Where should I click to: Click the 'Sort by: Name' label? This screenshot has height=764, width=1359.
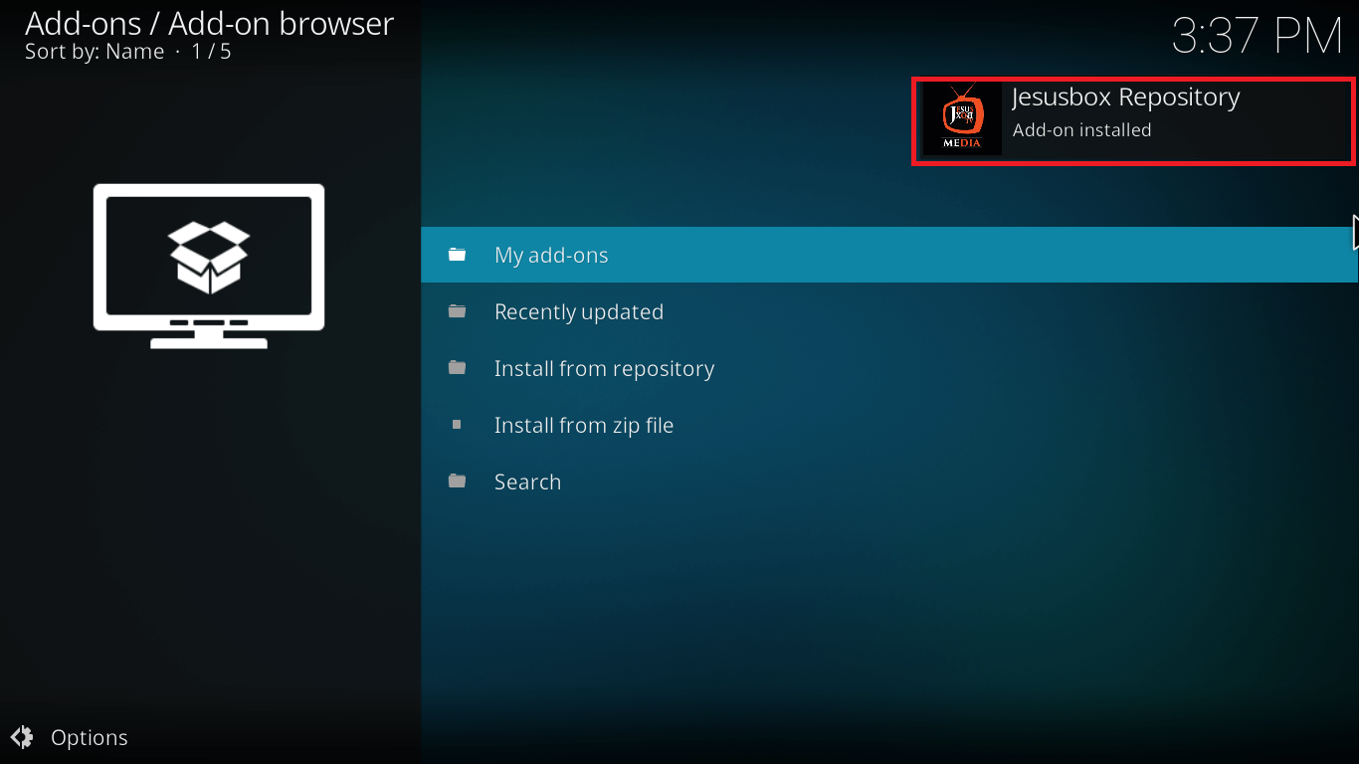[95, 52]
